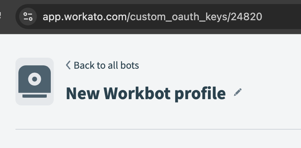
Task: Click custom_oauth_keys path segment in the URL
Action: point(179,17)
